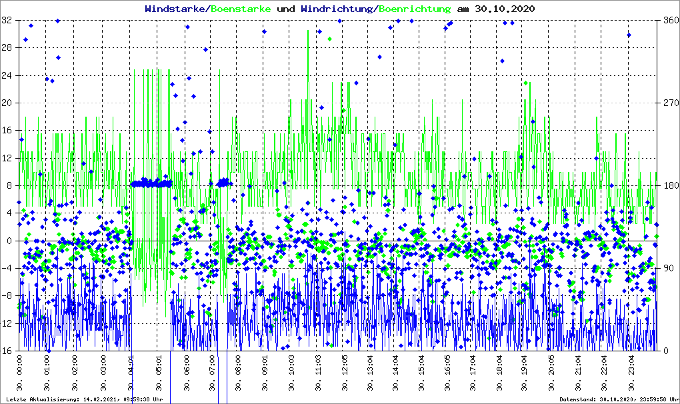Select the "360" value on the right axis
The image size is (680, 404).
pyautogui.click(x=670, y=21)
